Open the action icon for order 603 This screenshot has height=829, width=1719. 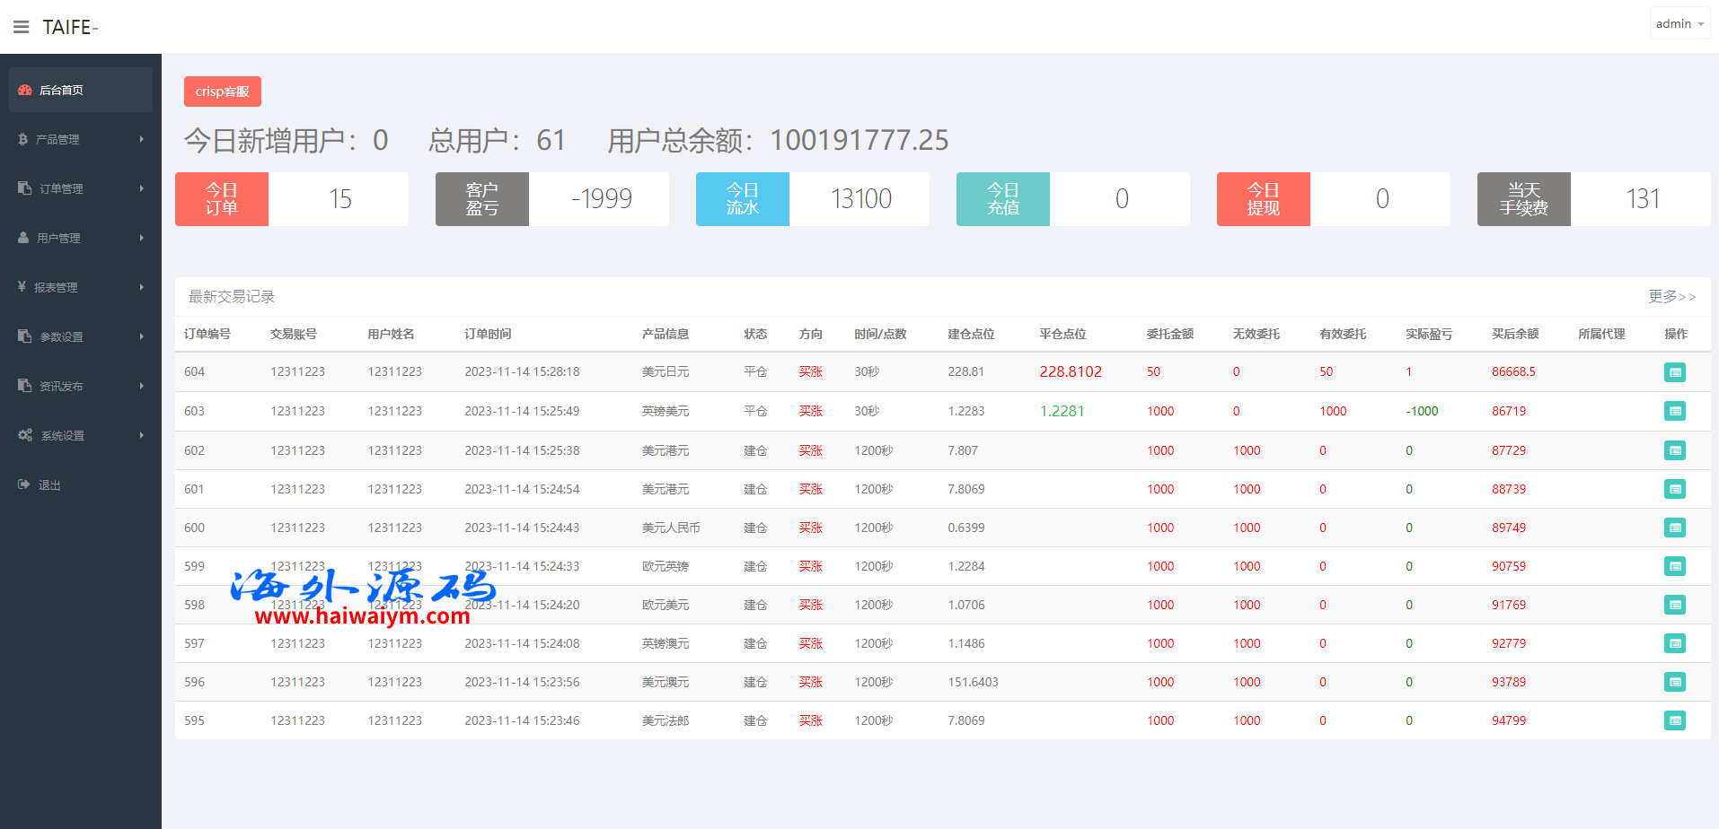pyautogui.click(x=1674, y=411)
